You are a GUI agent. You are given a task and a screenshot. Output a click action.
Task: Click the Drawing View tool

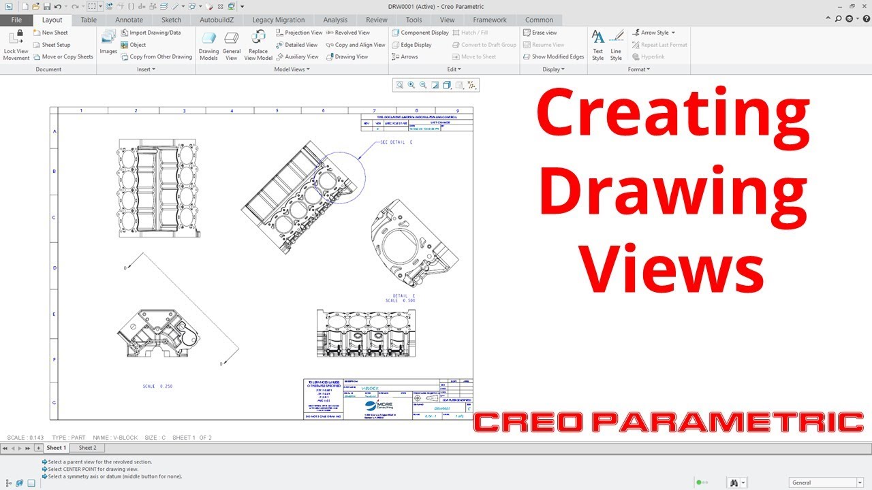pyautogui.click(x=347, y=57)
